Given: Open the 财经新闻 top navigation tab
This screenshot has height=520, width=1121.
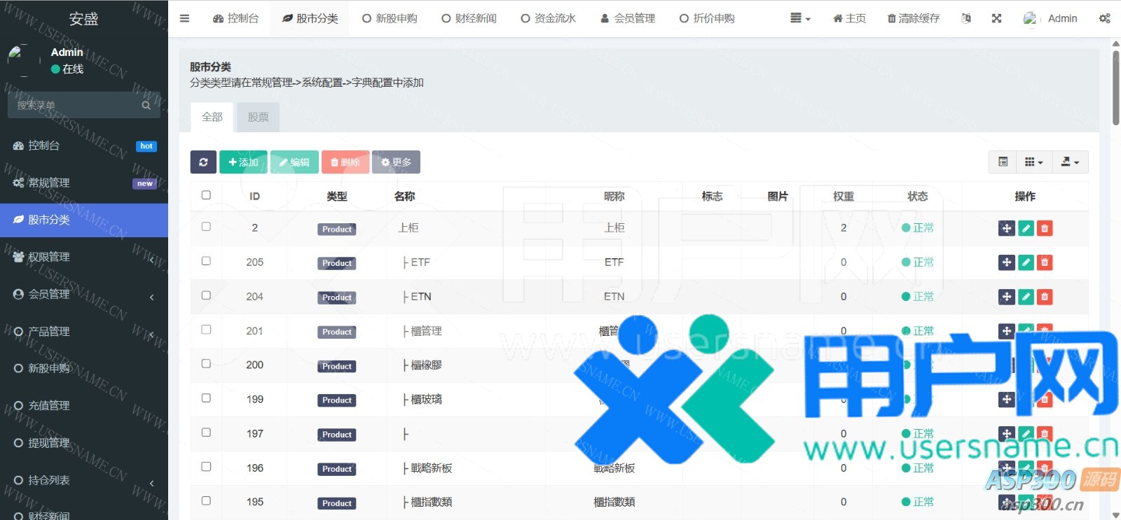Looking at the screenshot, I should click(x=469, y=18).
